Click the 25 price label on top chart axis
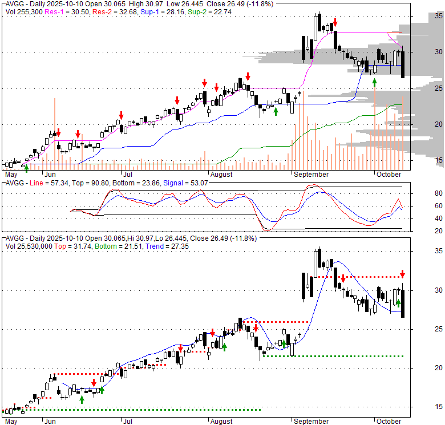This screenshot has height=425, width=445. coord(439,88)
